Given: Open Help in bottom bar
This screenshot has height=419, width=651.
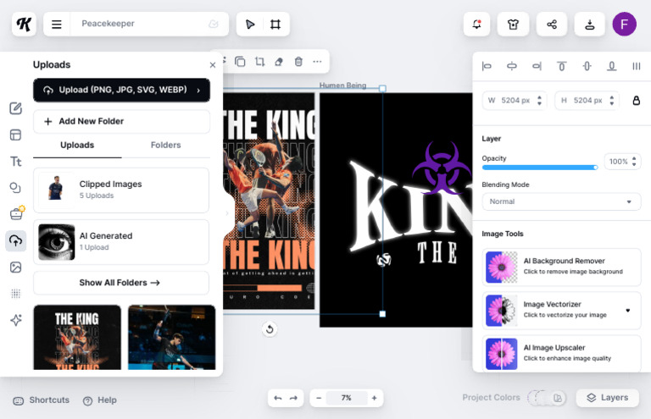Looking at the screenshot, I should [x=100, y=400].
